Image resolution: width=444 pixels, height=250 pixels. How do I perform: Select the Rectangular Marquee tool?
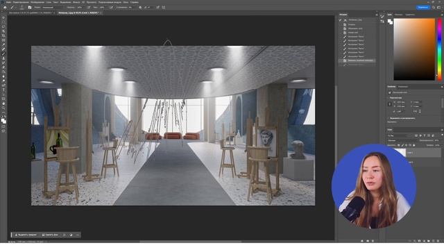tap(3, 22)
